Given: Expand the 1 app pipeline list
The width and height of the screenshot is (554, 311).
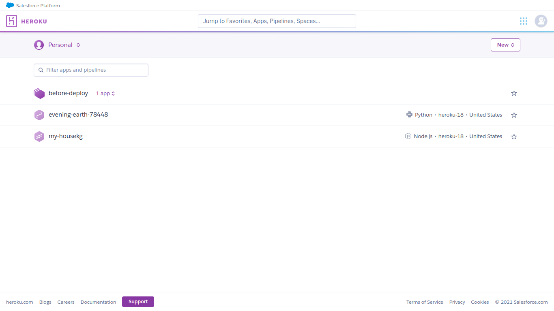Looking at the screenshot, I should (x=105, y=94).
